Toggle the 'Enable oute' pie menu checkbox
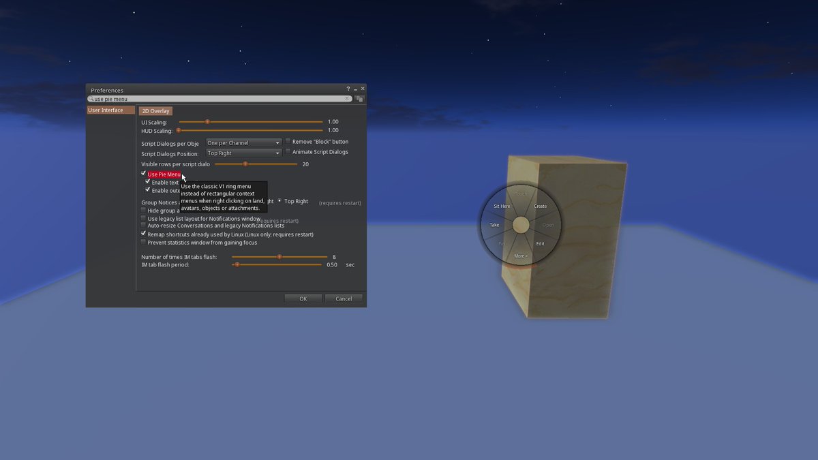The image size is (818, 460). [x=148, y=190]
